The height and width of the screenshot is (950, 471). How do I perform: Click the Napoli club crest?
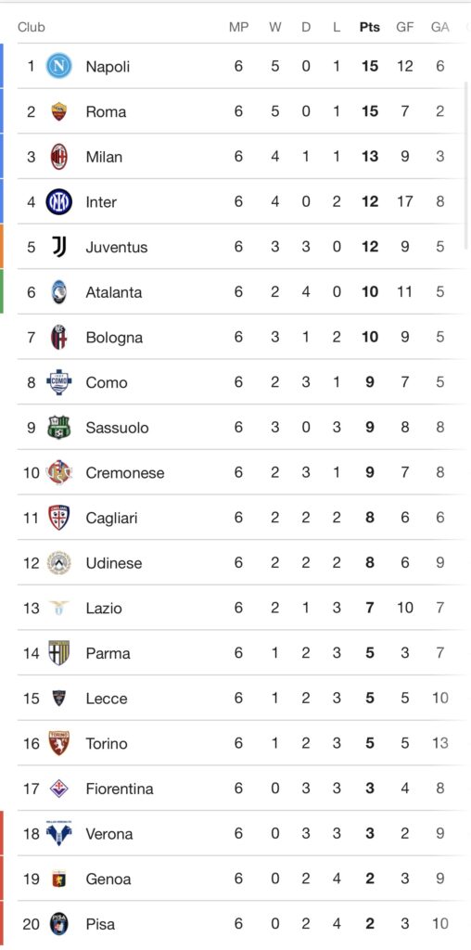point(58,66)
